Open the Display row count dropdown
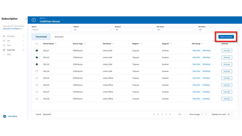The height and width of the screenshot is (136, 242). pos(230,114)
